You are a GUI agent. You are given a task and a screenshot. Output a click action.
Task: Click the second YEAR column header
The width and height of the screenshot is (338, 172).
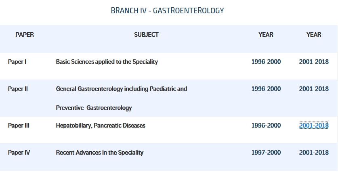(314, 35)
